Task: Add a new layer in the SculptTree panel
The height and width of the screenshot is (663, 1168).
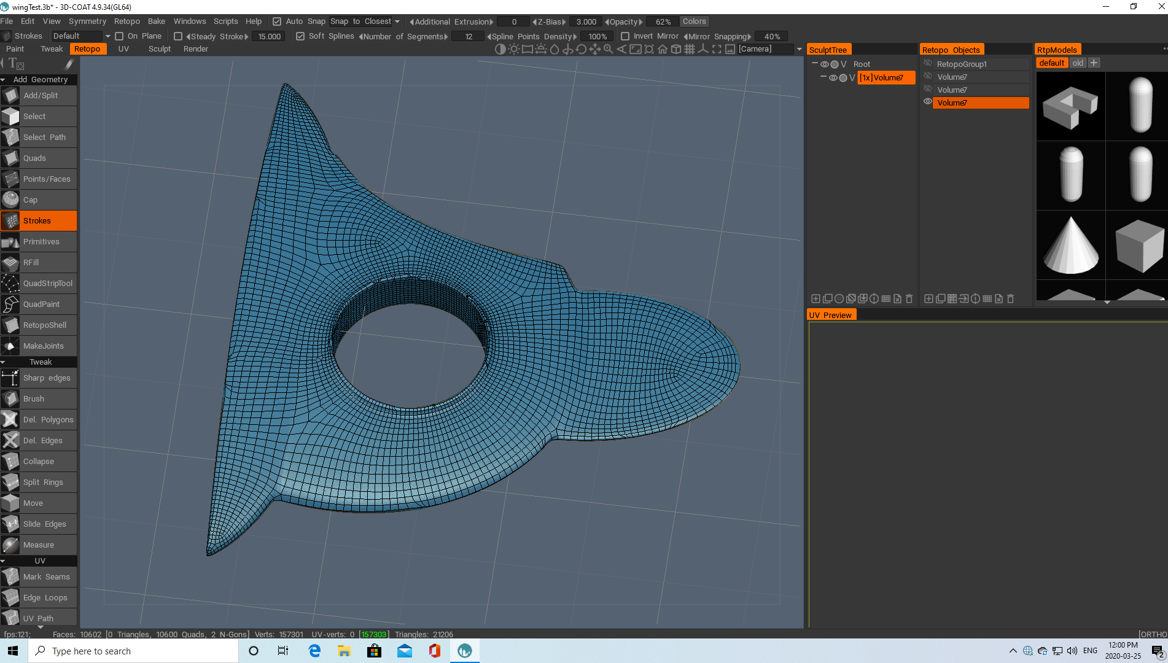Action: 815,299
